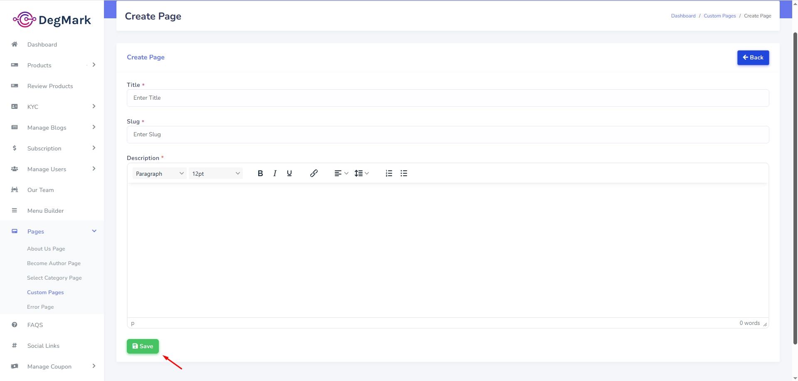This screenshot has height=381, width=798.
Task: Click the Our Team icon
Action: (x=15, y=189)
